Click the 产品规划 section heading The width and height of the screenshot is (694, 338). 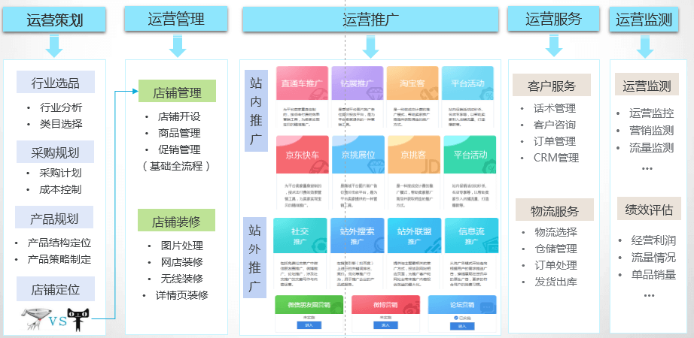click(54, 217)
